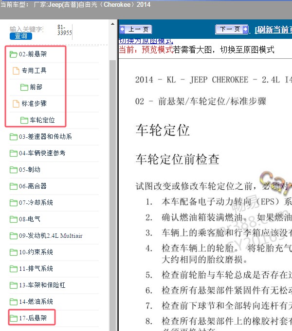This screenshot has height=331, width=292.
Task: Expand 07-冷却系统 section
Action: coord(36,203)
